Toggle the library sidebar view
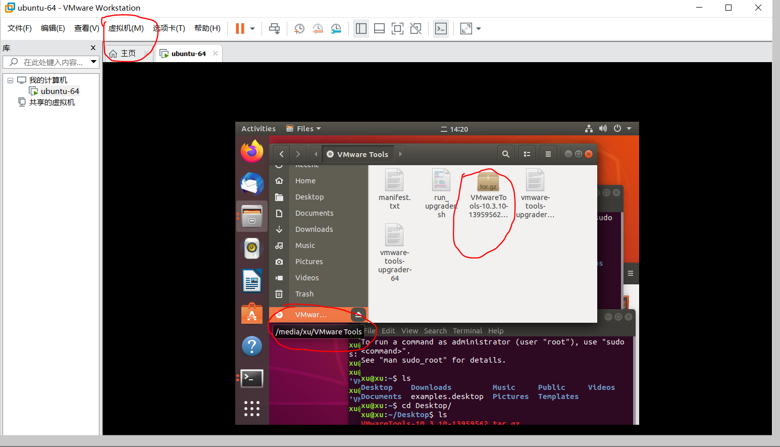Screen dimensions: 780x447 click(x=361, y=29)
